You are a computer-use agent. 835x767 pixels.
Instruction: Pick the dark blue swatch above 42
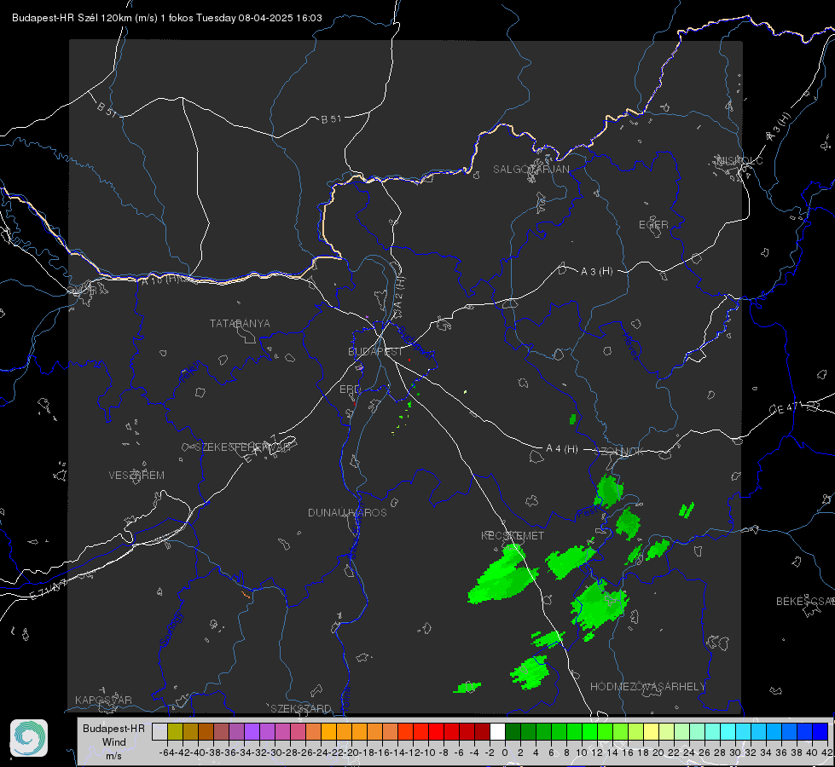point(821,731)
